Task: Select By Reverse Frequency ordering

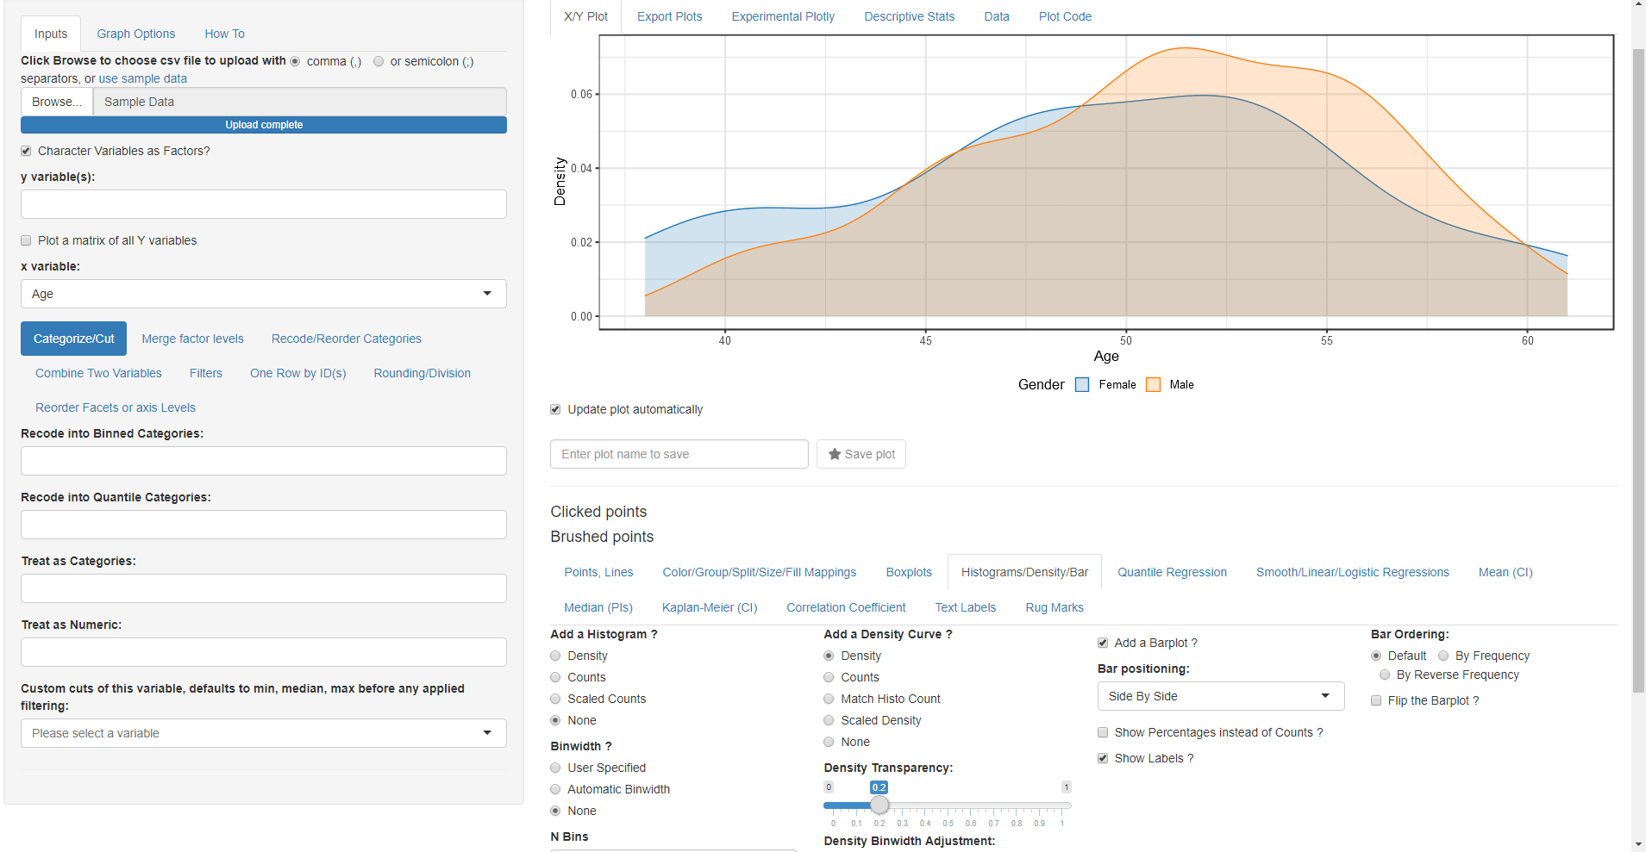Action: (1385, 675)
